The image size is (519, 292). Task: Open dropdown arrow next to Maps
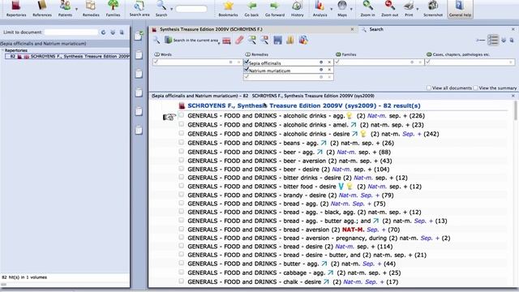[351, 9]
